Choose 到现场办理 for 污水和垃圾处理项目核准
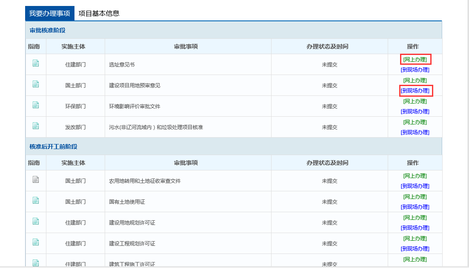This screenshot has width=469, height=268. click(415, 133)
